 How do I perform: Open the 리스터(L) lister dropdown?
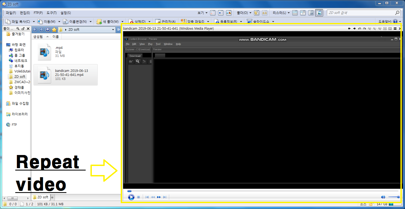[x=281, y=13]
